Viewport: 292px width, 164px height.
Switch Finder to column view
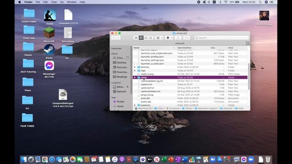[146, 38]
